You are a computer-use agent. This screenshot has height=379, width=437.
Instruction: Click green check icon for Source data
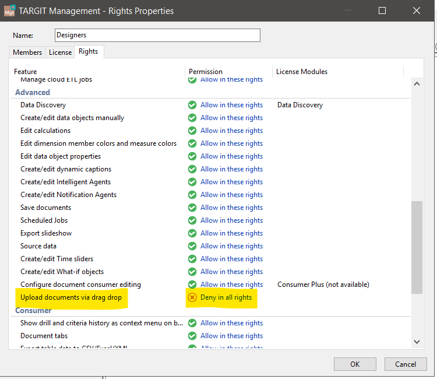click(x=192, y=246)
